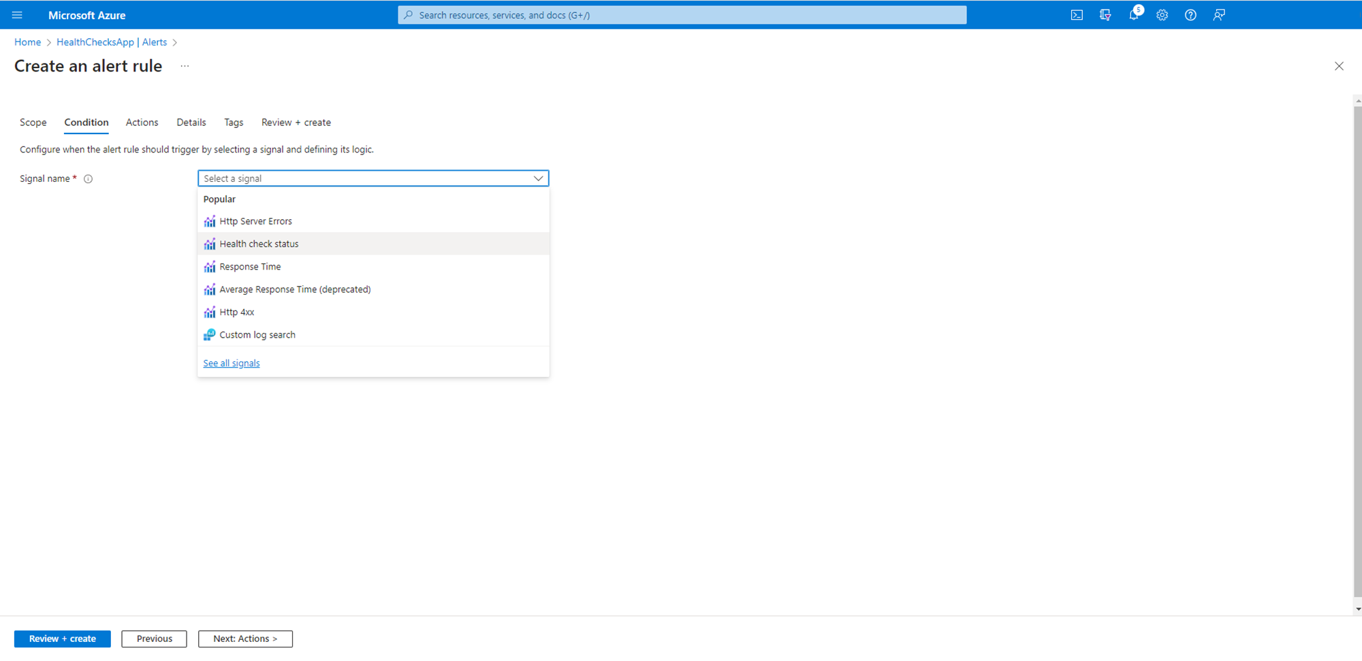Open the Feedback icon in the header
1362x661 pixels.
click(x=1219, y=15)
